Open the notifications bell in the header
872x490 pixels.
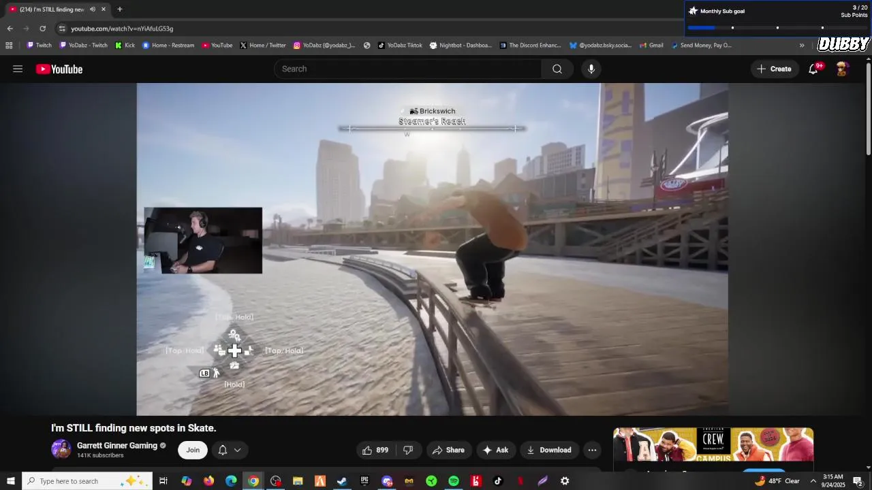click(813, 69)
